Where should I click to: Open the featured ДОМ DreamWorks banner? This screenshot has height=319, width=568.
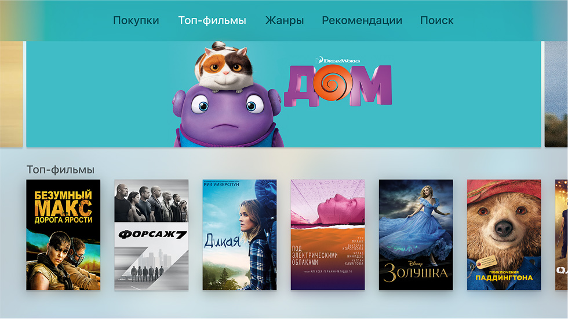point(283,94)
